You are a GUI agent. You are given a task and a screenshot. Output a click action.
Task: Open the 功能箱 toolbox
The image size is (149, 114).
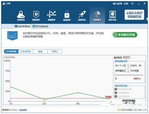tap(117, 4)
